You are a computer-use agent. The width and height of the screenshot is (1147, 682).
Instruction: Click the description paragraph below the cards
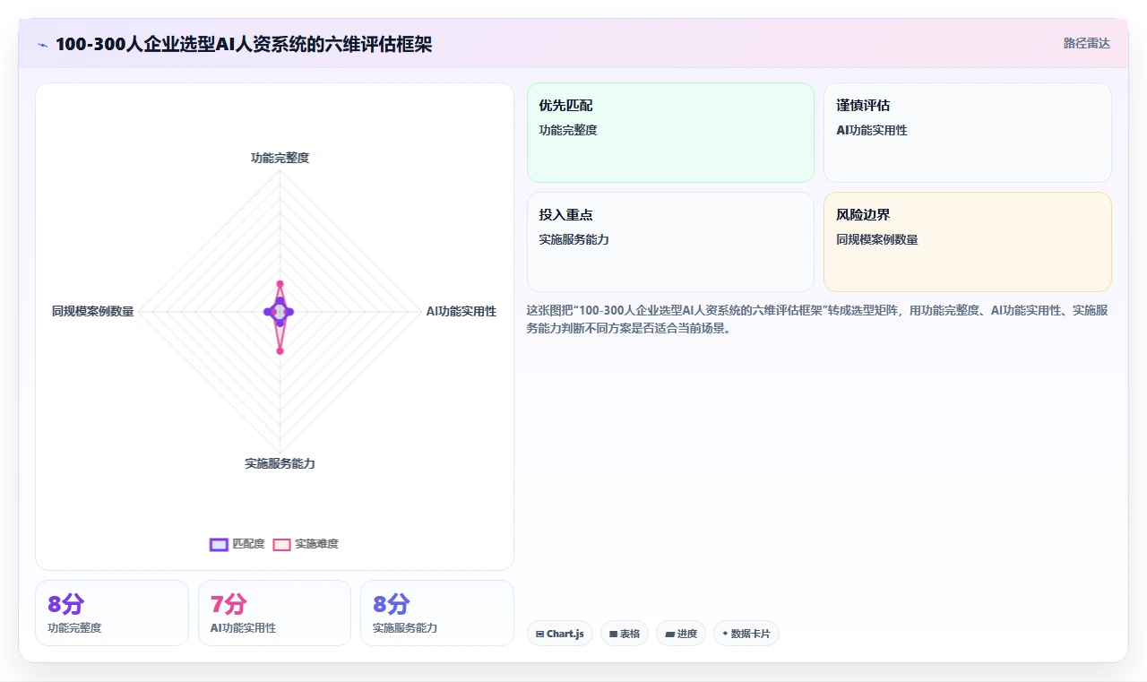point(819,319)
